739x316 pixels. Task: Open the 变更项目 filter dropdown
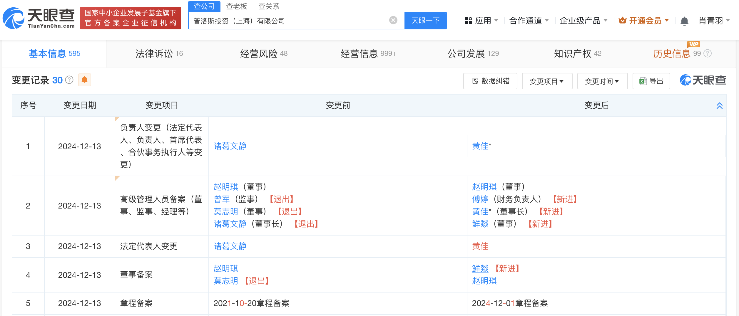(547, 81)
